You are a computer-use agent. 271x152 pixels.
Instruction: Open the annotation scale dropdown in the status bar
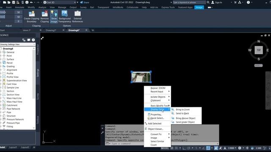[232, 148]
